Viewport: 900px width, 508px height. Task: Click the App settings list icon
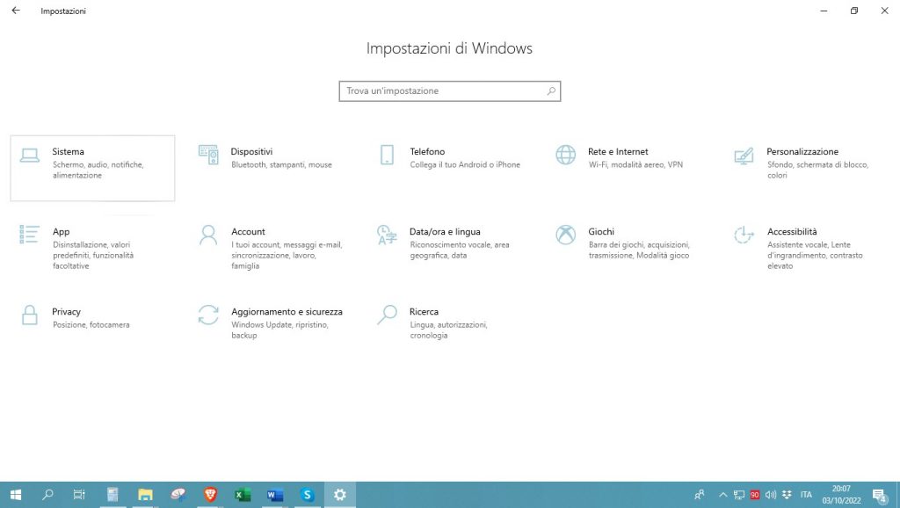[x=30, y=235]
